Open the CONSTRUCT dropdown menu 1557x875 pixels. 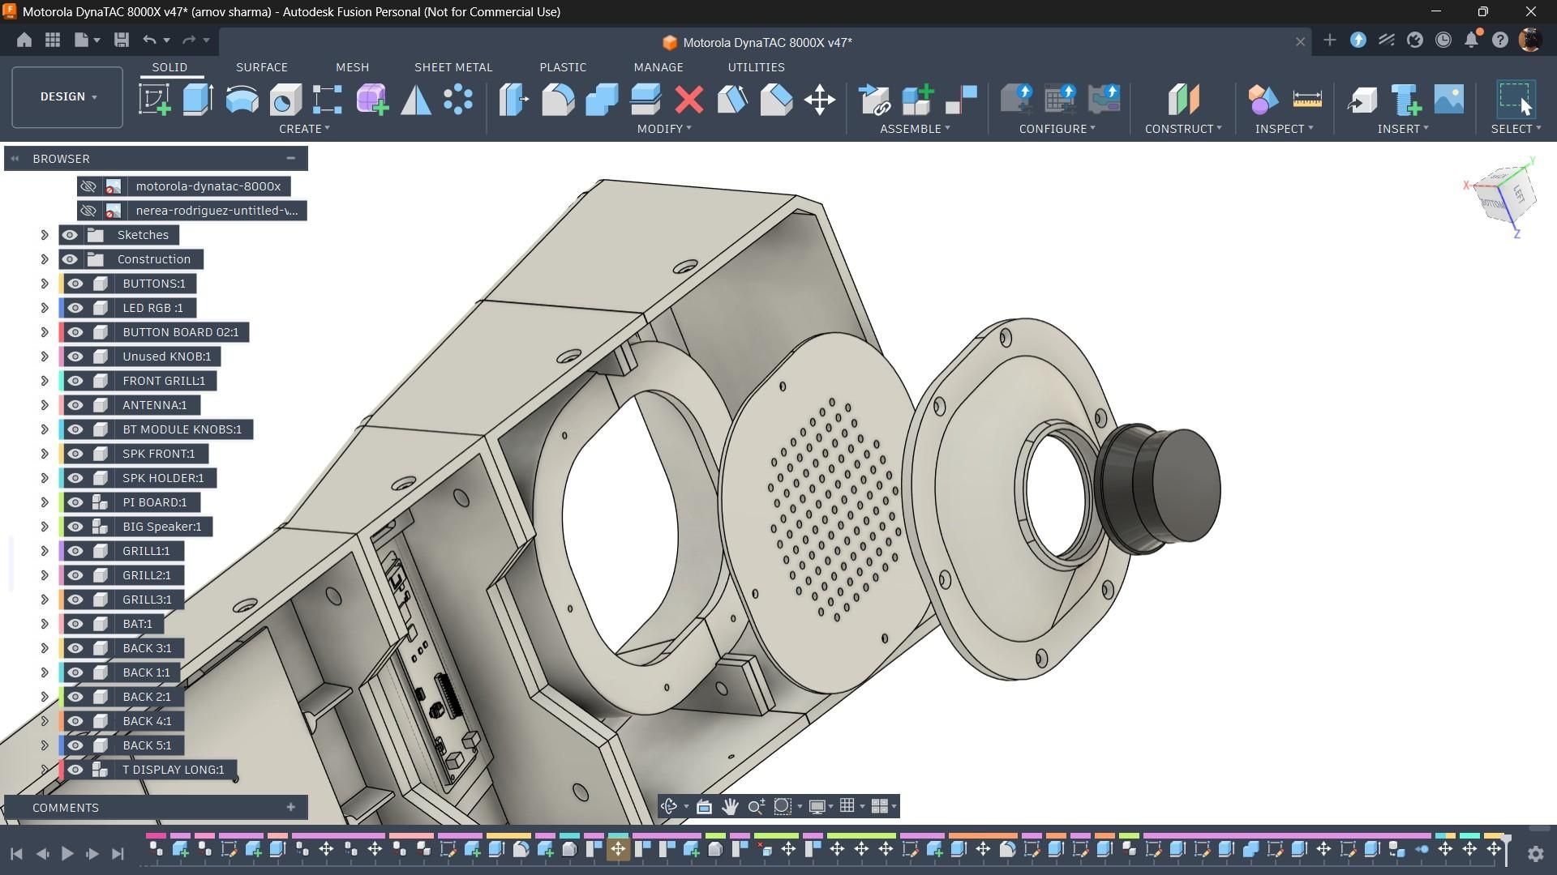1183,129
